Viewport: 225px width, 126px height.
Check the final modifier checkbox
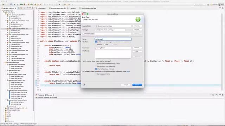click(x=104, y=44)
